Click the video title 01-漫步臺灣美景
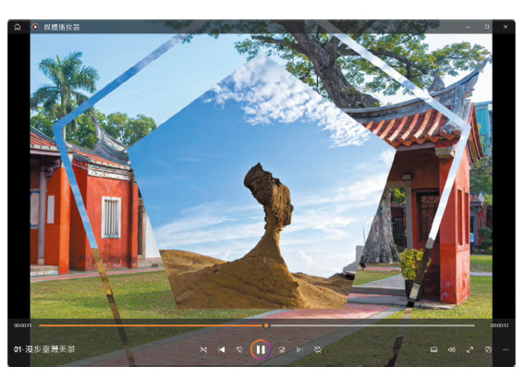Image resolution: width=524 pixels, height=391 pixels. [44, 349]
